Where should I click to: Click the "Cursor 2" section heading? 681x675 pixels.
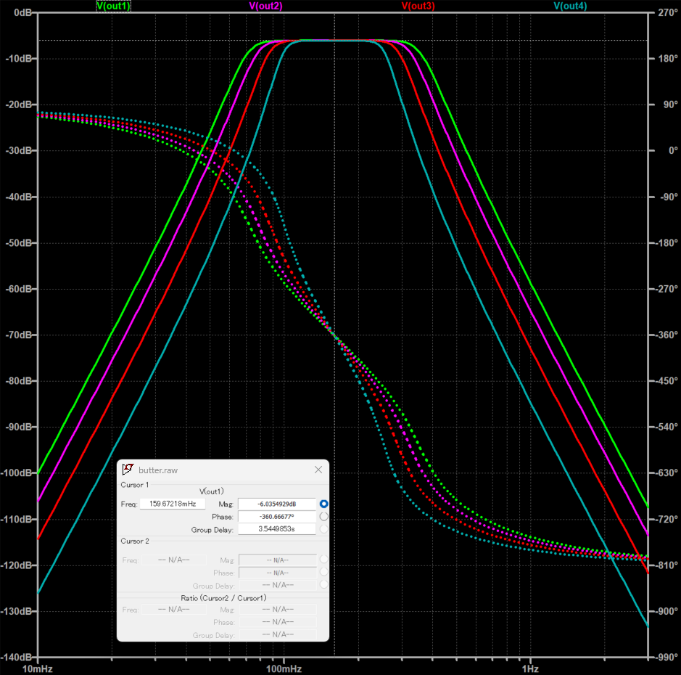click(x=135, y=541)
